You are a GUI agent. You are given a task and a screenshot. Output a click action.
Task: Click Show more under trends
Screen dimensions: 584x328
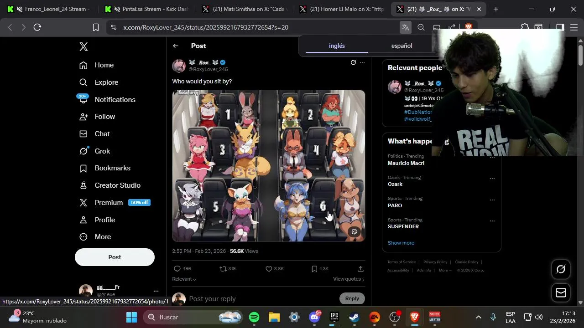[401, 243]
